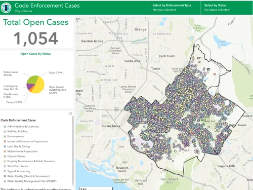This screenshot has height=190, width=253.
Task: Click the 'City of Irvine' subtitle
Action: [23, 11]
